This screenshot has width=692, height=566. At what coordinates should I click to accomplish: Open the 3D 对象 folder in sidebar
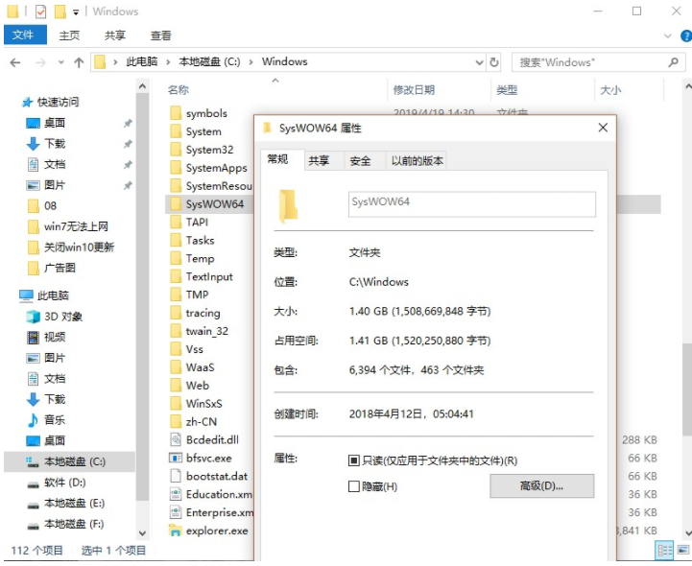[63, 317]
